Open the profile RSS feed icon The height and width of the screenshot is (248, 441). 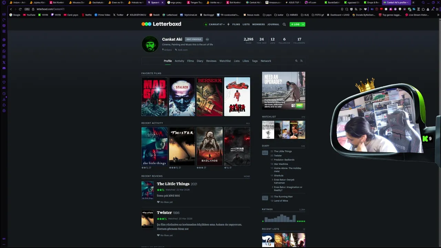pyautogui.click(x=301, y=61)
